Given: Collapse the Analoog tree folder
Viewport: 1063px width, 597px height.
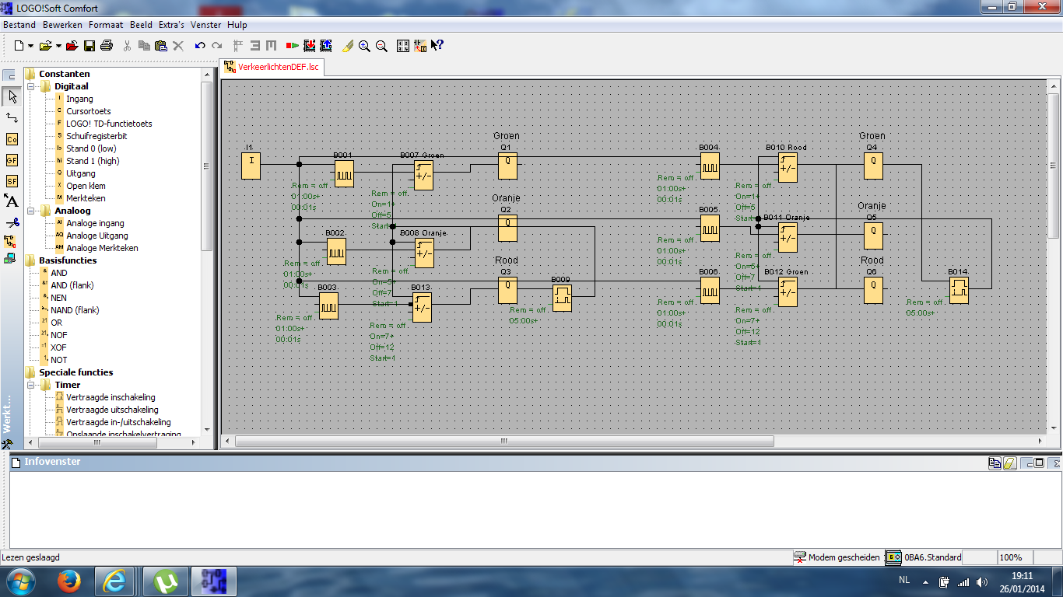Looking at the screenshot, I should (32, 211).
